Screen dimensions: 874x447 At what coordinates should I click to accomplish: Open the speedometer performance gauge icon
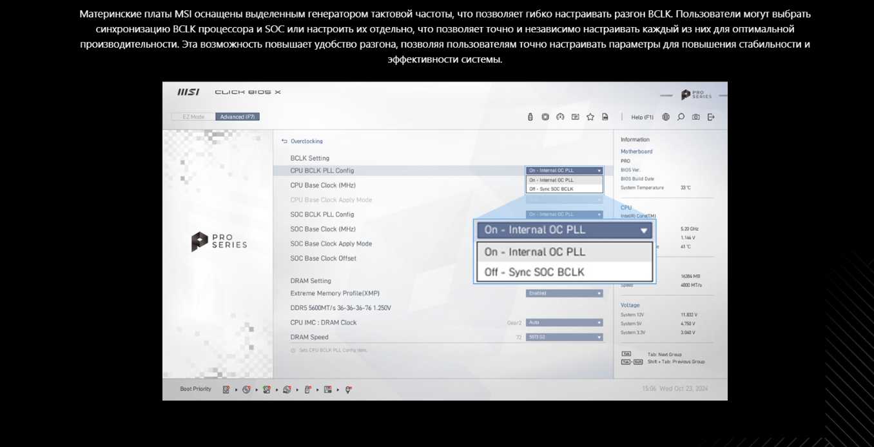[560, 117]
